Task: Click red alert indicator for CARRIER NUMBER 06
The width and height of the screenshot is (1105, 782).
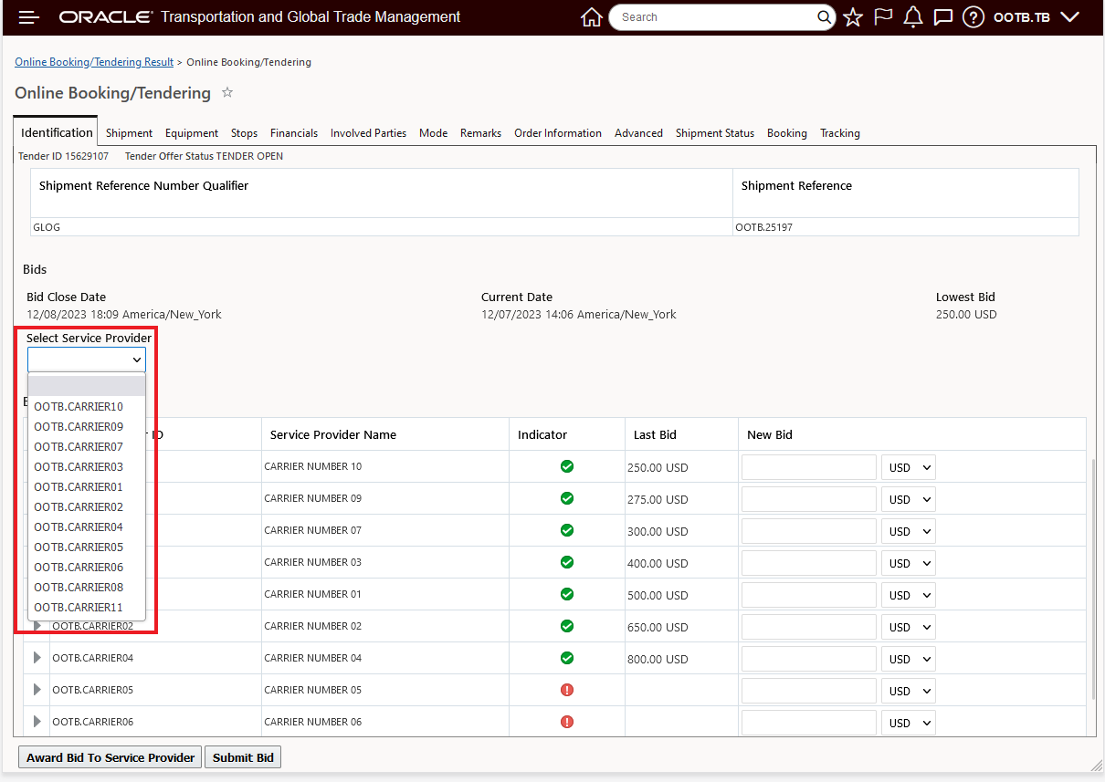Action: point(567,722)
